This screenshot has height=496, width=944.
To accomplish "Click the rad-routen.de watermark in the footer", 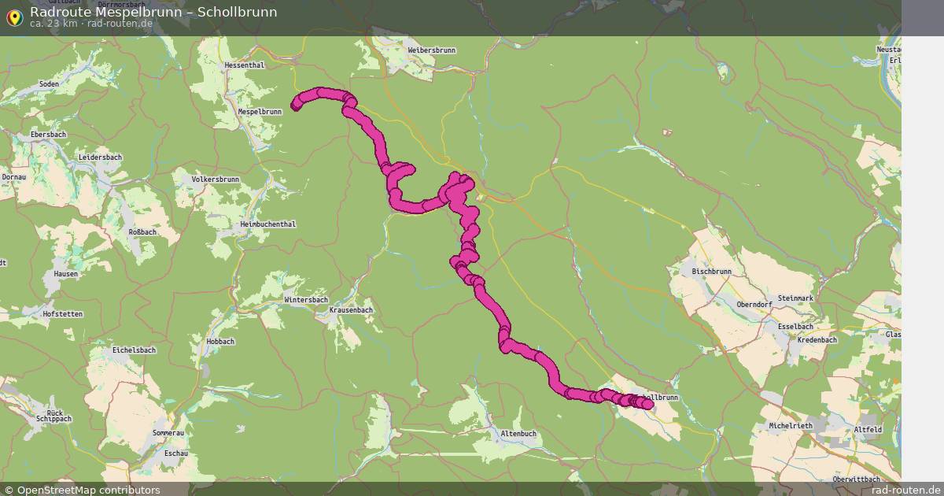I will [x=906, y=490].
